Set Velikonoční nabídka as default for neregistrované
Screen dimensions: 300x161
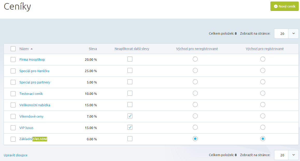pyautogui.click(x=195, y=105)
